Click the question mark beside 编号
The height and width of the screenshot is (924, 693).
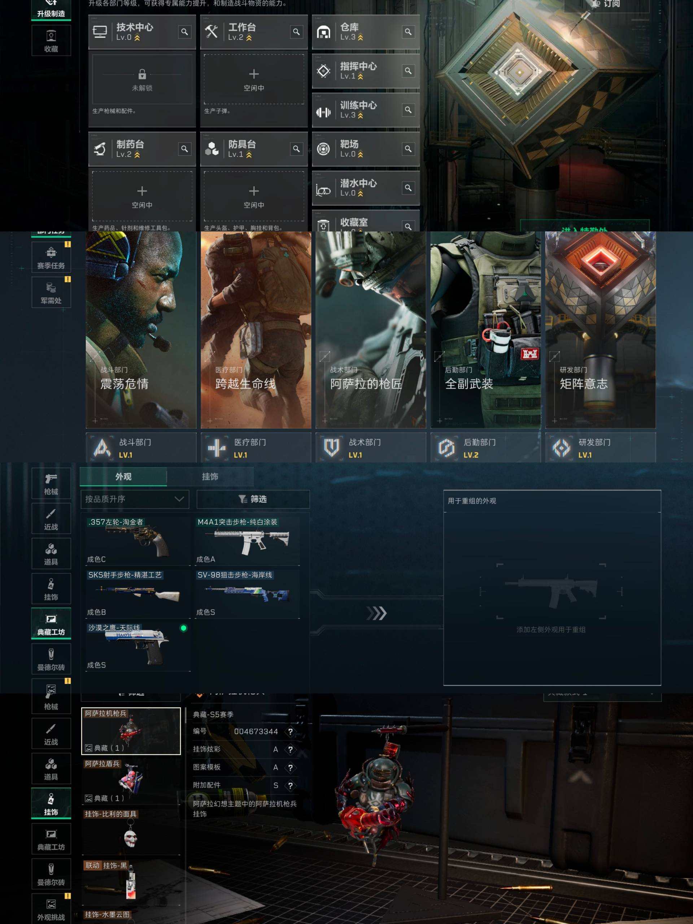[290, 731]
